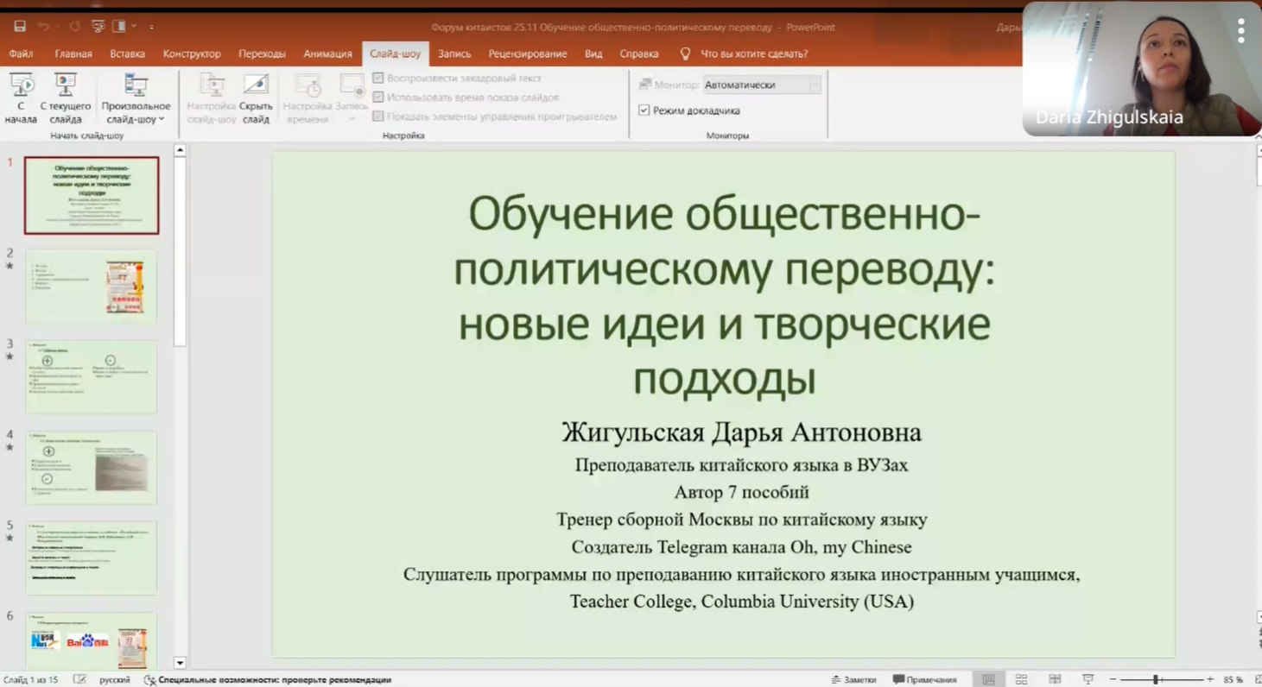Play animations using the star beside slide 3
This screenshot has height=687, width=1262.
(10, 356)
